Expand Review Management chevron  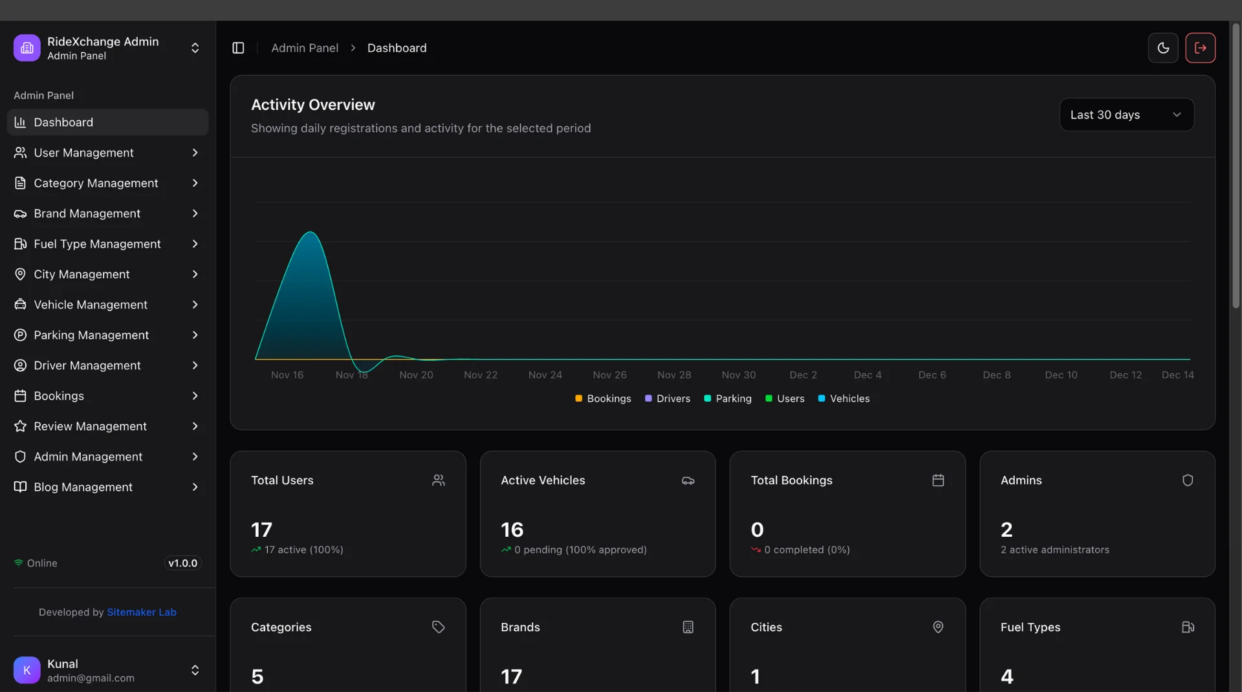195,426
